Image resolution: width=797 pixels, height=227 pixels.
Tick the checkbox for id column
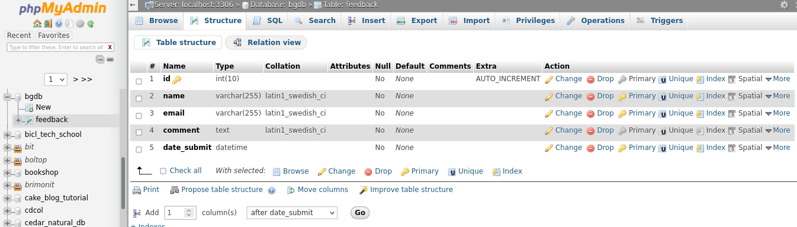[x=139, y=81]
